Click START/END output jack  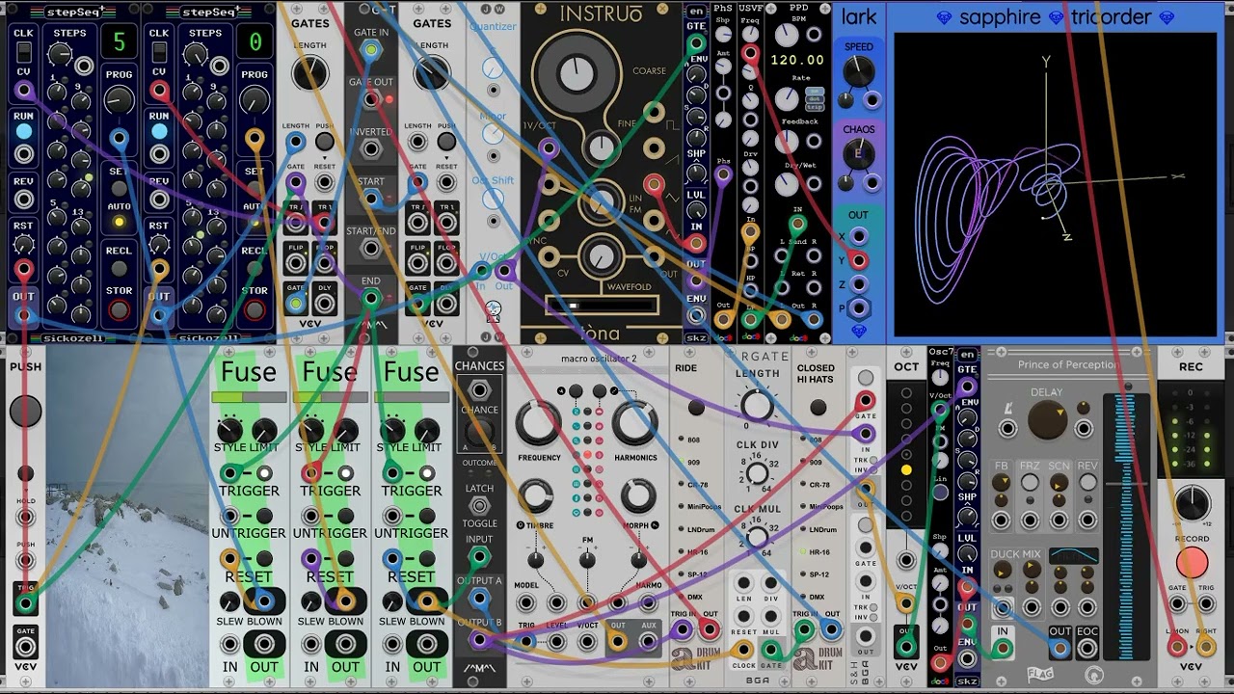[x=371, y=249]
